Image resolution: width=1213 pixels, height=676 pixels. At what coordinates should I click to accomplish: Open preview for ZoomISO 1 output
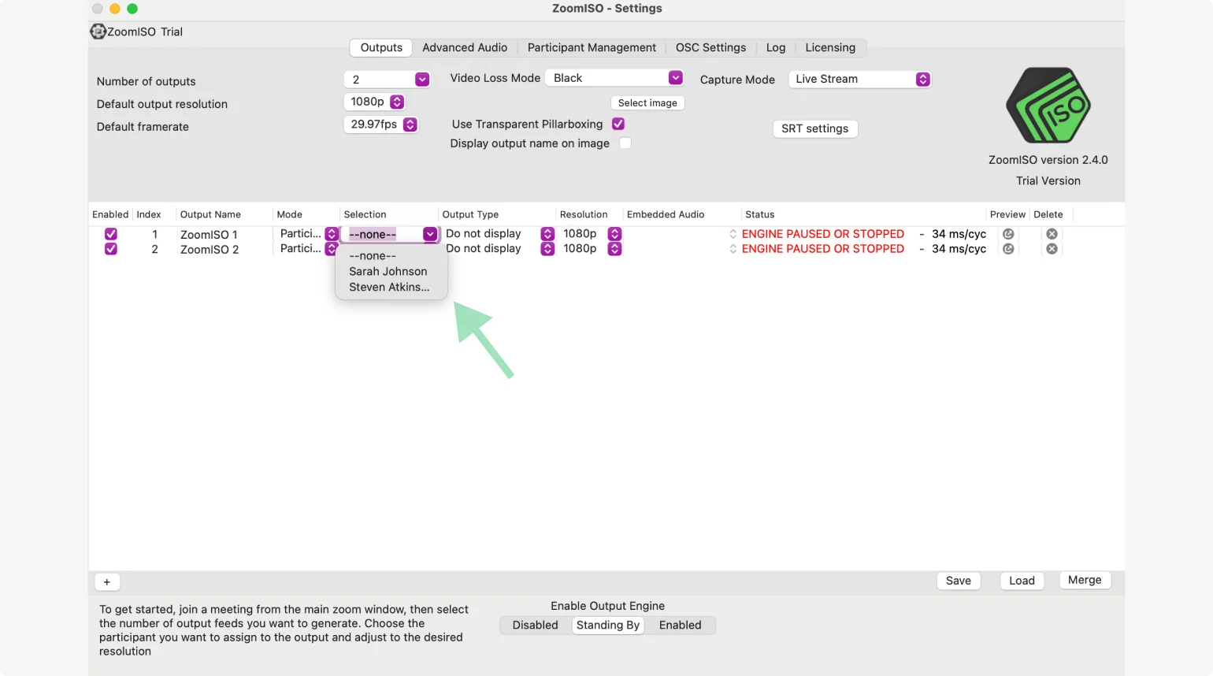coord(1008,234)
